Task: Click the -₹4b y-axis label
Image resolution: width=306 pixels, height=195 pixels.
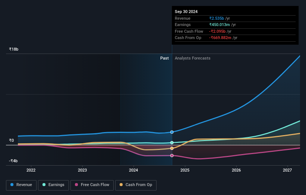Action: click(13, 161)
